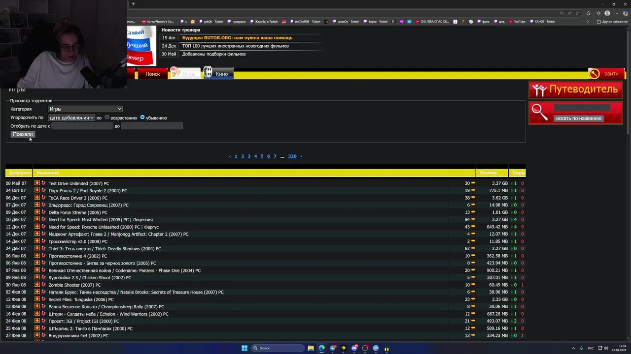Click the date-to filter input field
Image resolution: width=631 pixels, height=354 pixels.
[x=152, y=126]
